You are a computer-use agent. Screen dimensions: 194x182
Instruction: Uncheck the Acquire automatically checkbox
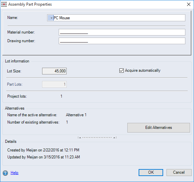[121, 70]
